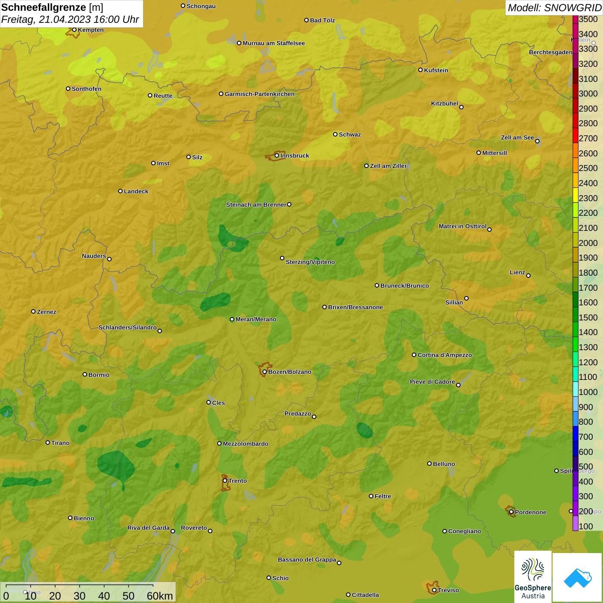This screenshot has height=603, width=603.
Task: Click the Sillian label
Action: point(454,302)
